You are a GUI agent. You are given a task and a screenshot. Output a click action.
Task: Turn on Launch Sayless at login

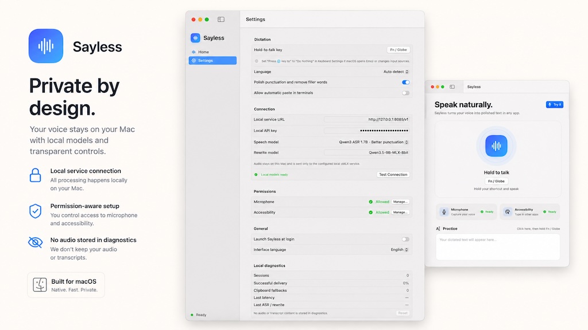coord(405,239)
